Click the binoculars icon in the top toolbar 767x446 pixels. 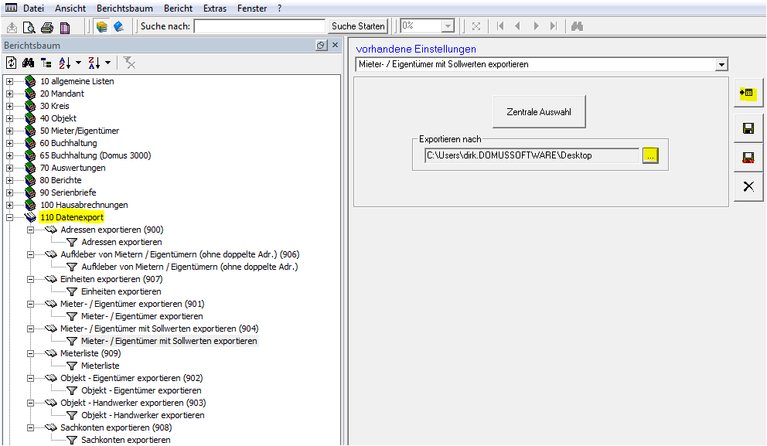[x=578, y=26]
